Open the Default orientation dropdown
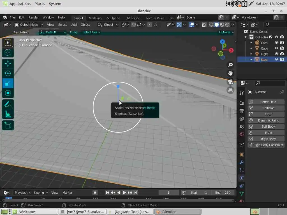Screen dimensions: 287x215 pos(53,32)
